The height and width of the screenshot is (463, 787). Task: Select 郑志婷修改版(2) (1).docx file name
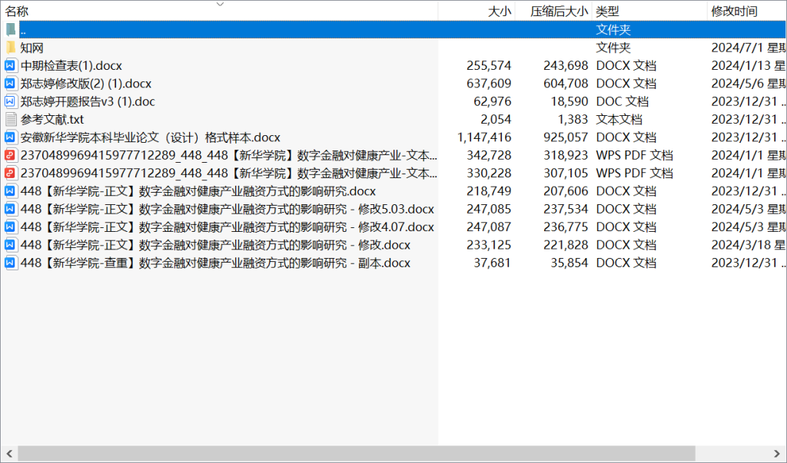(86, 84)
